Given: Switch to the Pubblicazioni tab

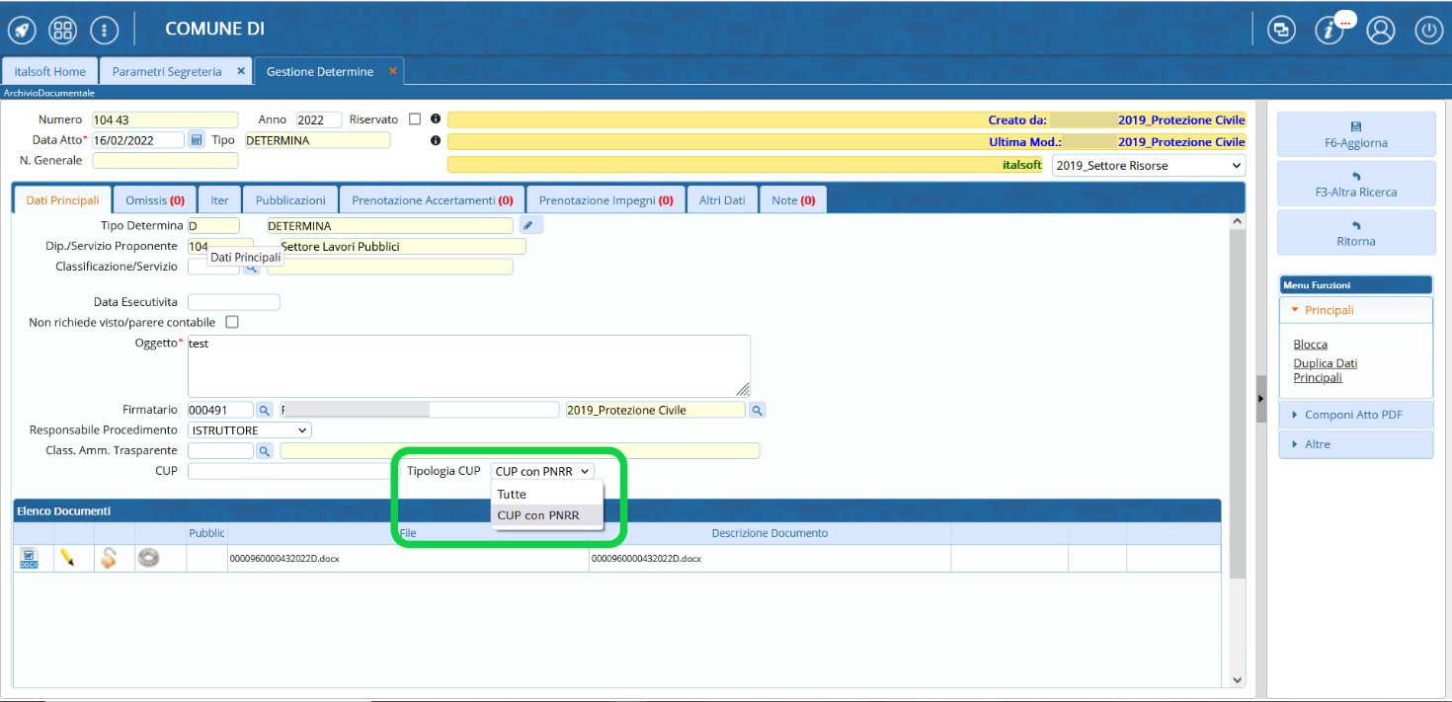Looking at the screenshot, I should (290, 200).
